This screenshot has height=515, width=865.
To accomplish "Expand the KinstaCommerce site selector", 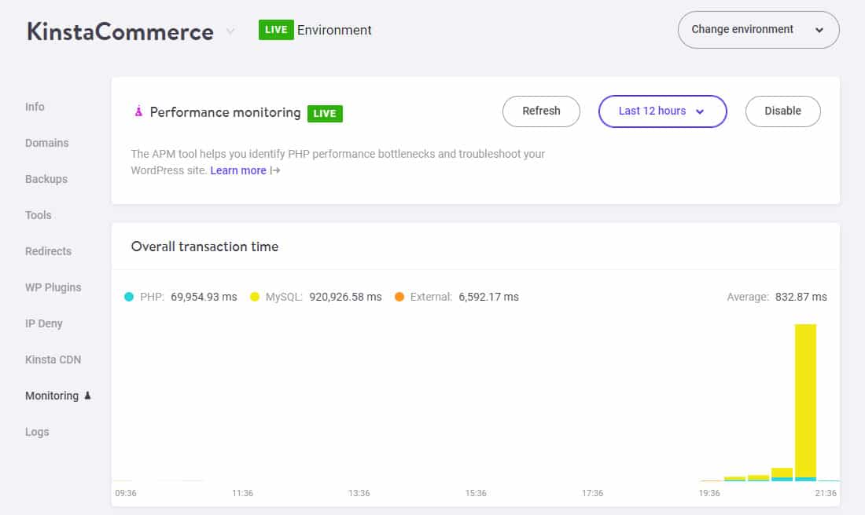I will [x=229, y=31].
